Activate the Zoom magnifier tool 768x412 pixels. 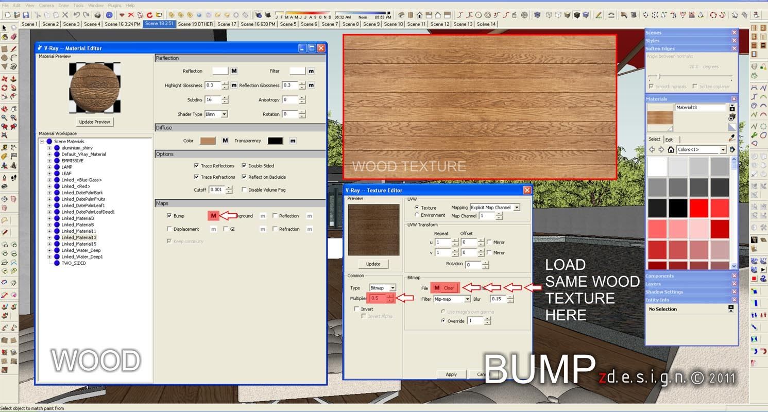[5, 117]
